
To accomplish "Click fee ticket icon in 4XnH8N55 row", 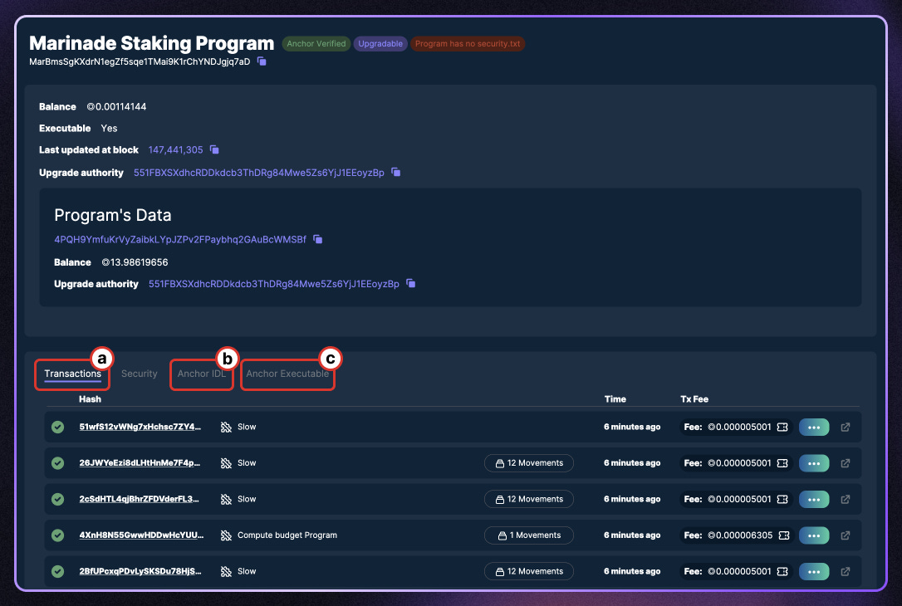I will pyautogui.click(x=784, y=536).
